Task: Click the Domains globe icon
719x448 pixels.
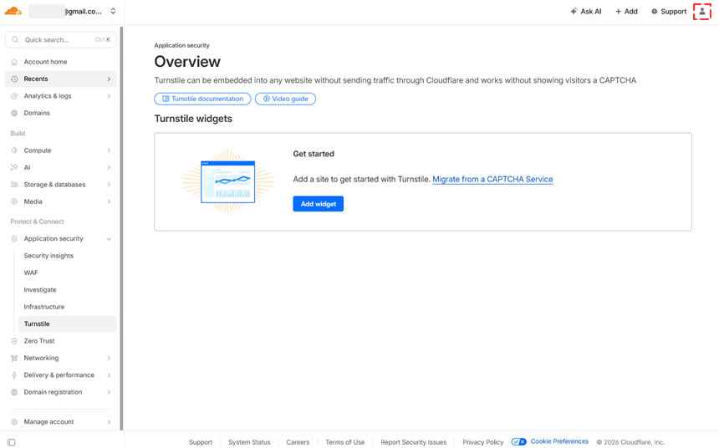Action: point(14,113)
